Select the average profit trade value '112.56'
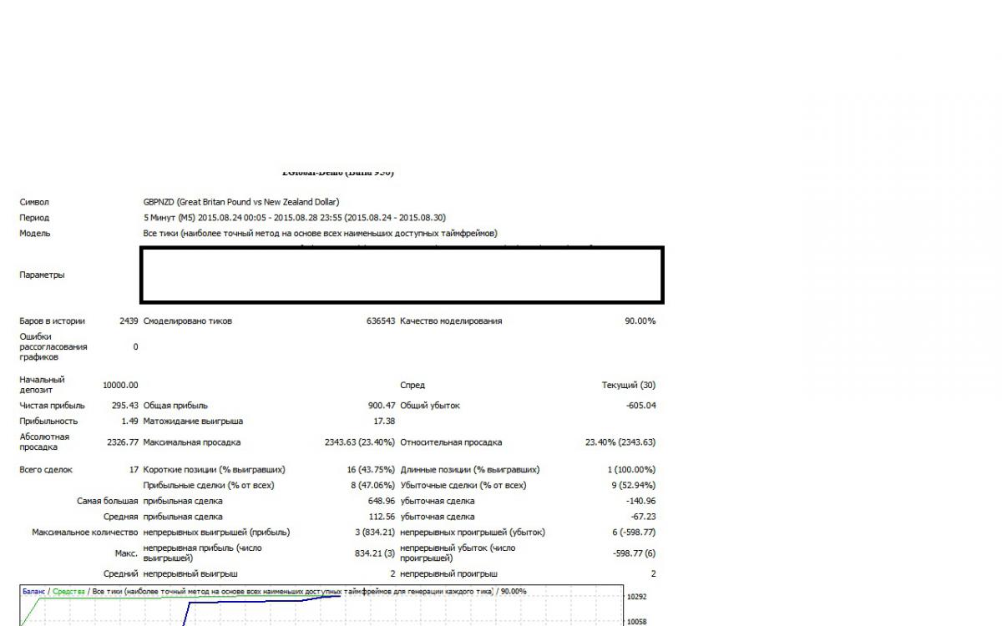 coord(382,517)
